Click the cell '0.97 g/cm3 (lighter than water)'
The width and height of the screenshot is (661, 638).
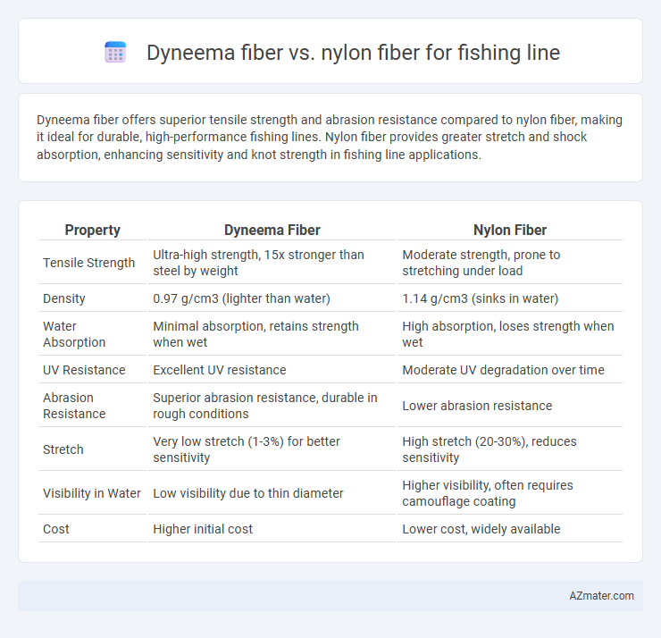coord(272,298)
